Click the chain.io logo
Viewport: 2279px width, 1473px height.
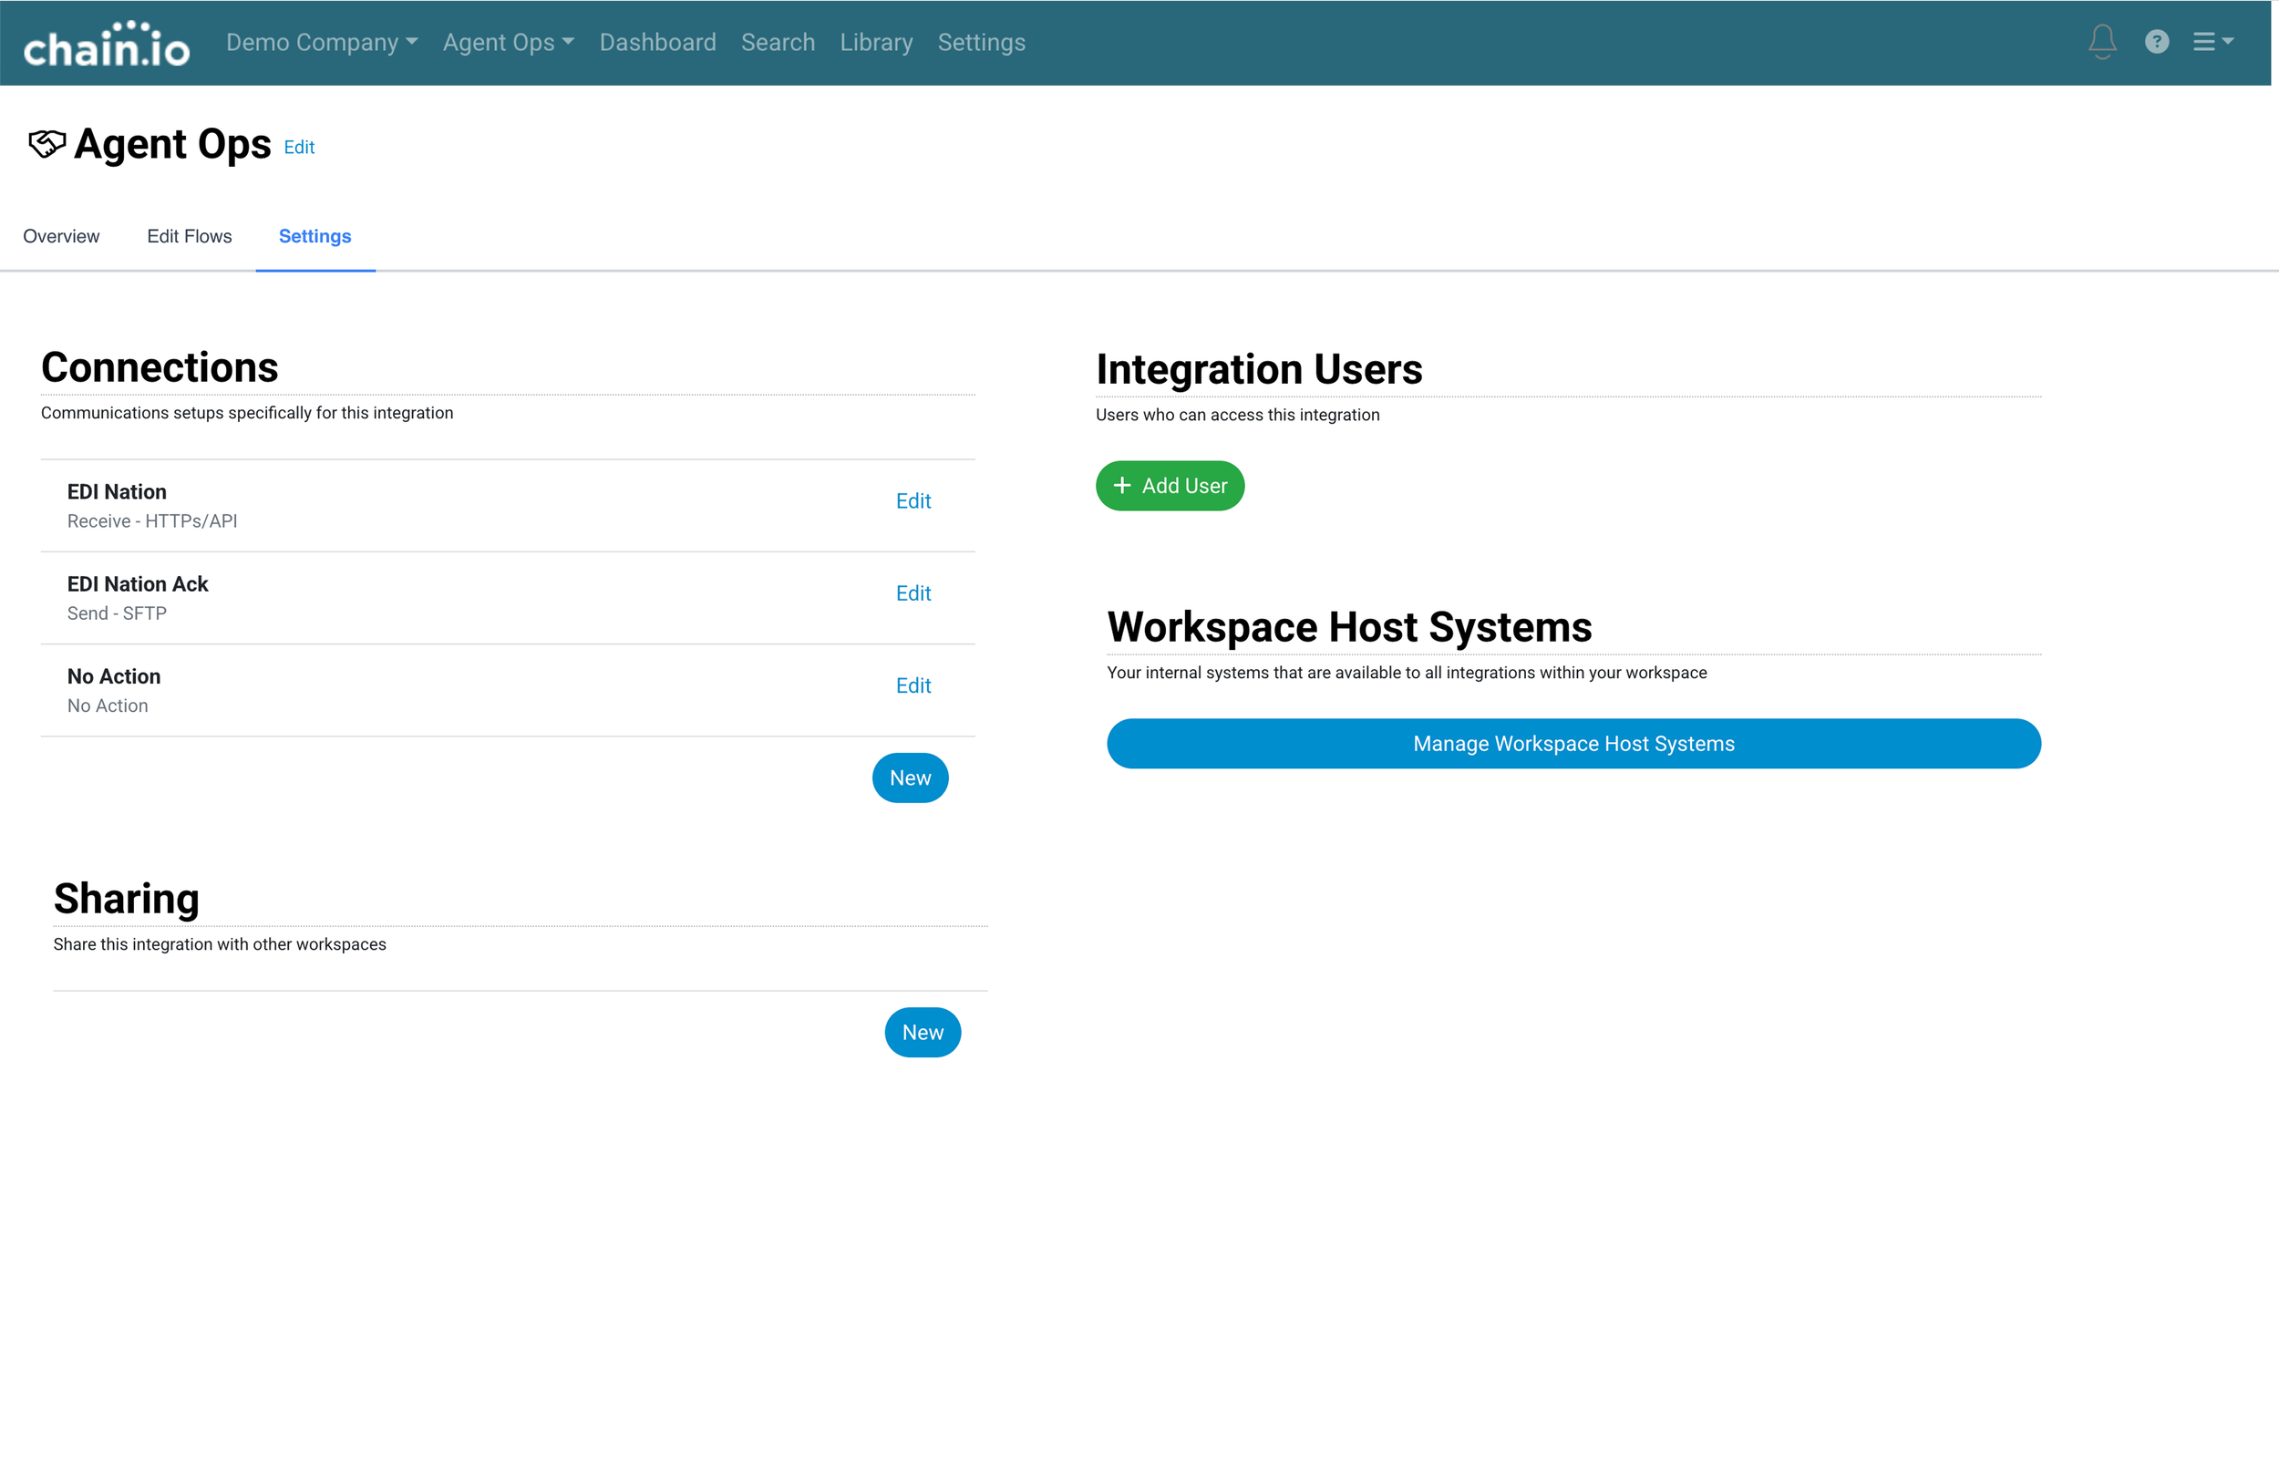(106, 44)
